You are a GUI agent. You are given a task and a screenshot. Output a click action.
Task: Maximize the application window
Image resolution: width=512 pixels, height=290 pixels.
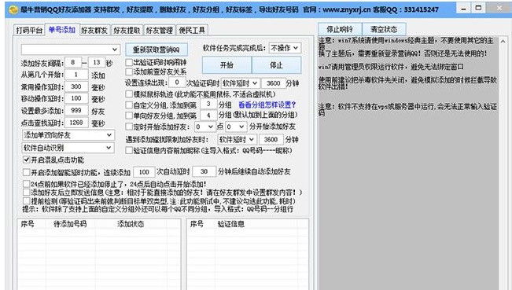[479, 8]
